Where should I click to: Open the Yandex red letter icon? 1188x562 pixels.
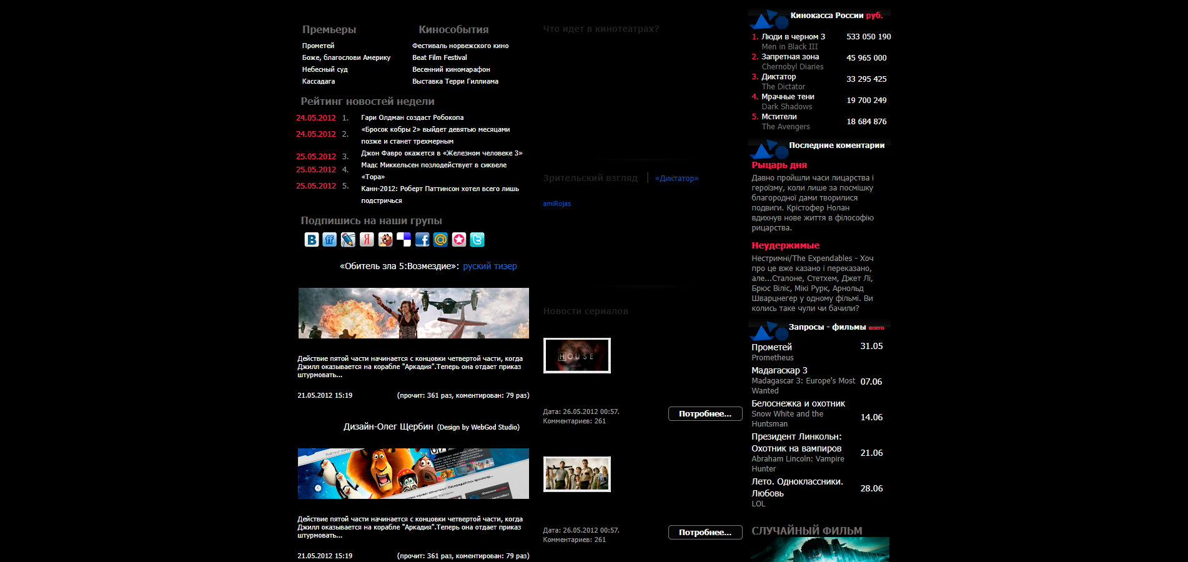pyautogui.click(x=367, y=240)
